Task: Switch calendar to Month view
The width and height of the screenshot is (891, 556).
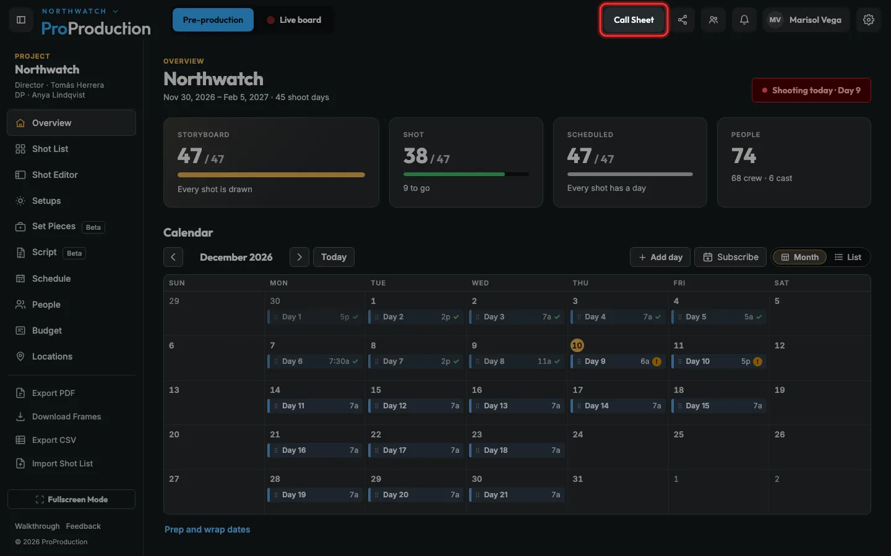Action: click(x=799, y=257)
